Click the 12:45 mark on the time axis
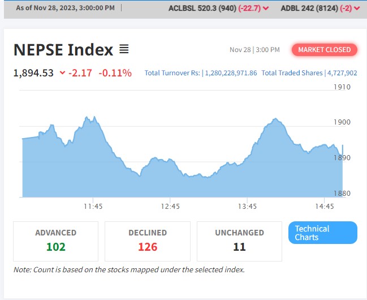Viewport: 367px width, 300px height. [x=170, y=207]
